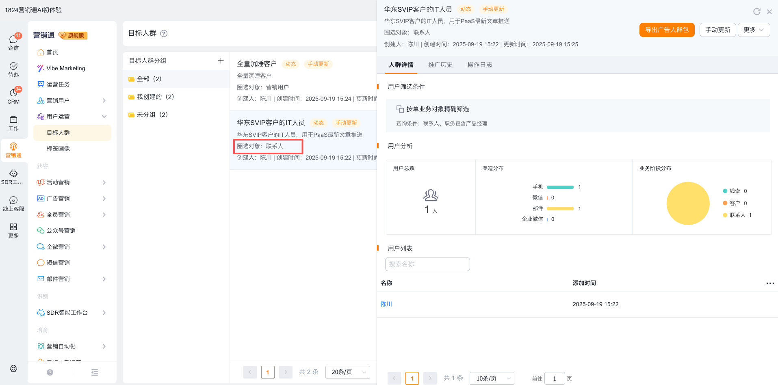
Task: Expand the 营销用户 submenu
Action: 104,101
